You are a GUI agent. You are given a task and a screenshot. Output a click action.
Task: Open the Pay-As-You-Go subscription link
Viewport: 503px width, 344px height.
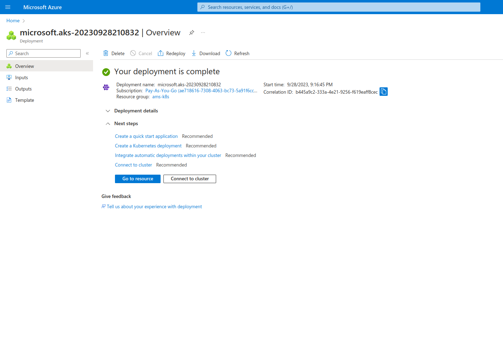pos(201,91)
